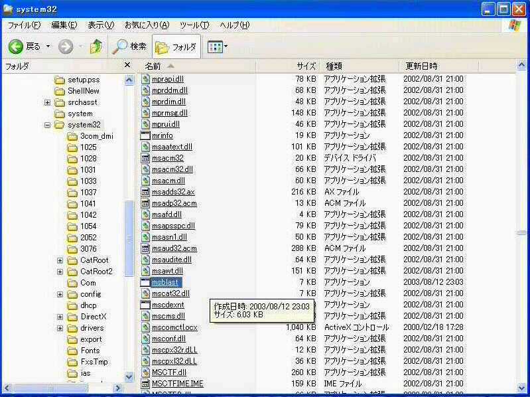
Task: Click the mrinfo application icon
Action: pos(145,135)
